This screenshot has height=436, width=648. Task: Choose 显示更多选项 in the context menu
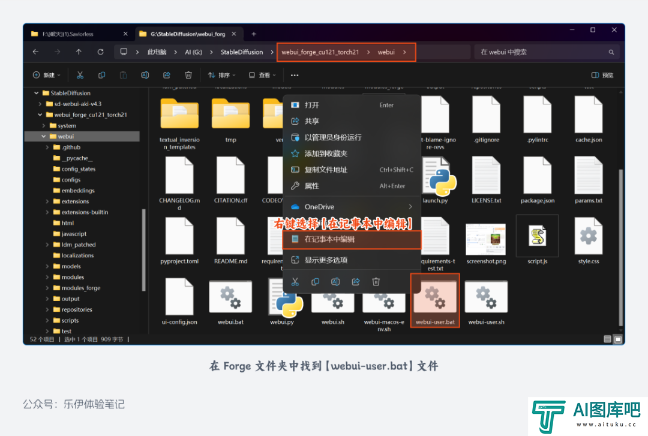pyautogui.click(x=352, y=260)
